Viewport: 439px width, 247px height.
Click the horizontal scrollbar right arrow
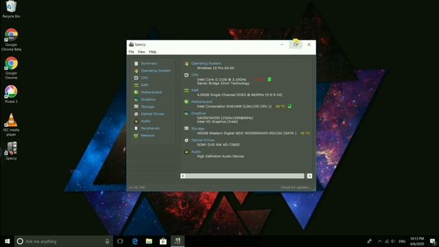tap(309, 176)
